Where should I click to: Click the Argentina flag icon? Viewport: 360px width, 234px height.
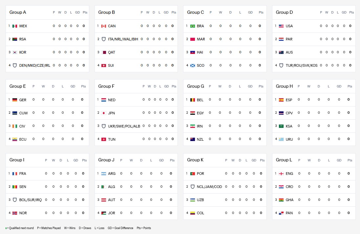tap(104, 174)
